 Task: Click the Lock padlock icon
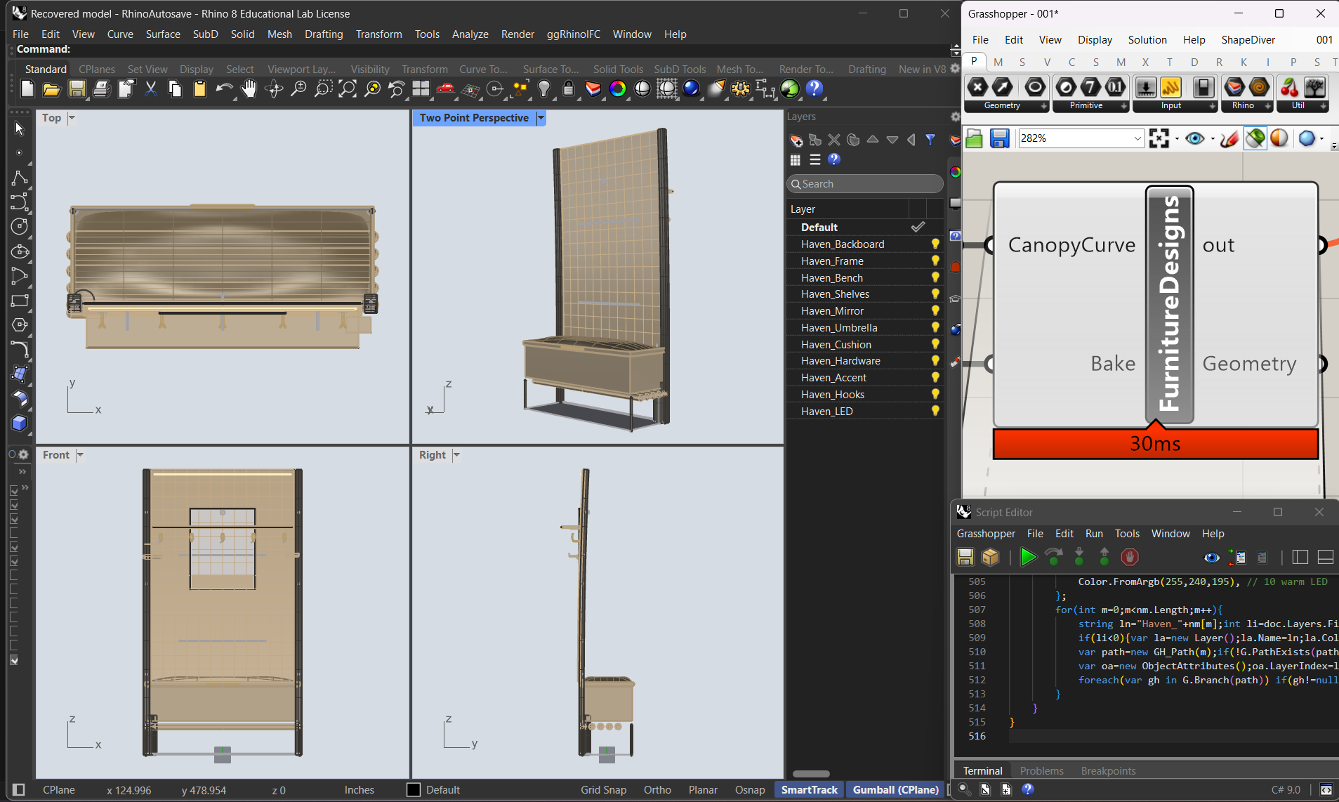click(569, 88)
